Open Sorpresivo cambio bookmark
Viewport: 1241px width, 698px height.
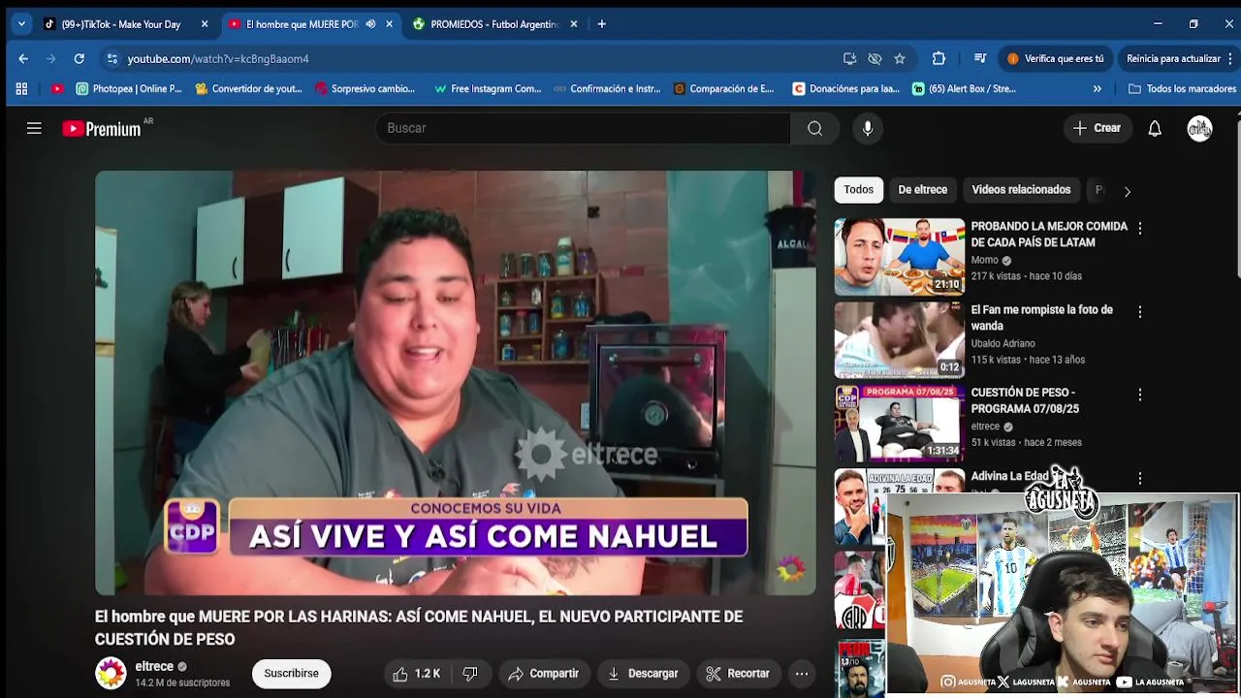(x=365, y=88)
